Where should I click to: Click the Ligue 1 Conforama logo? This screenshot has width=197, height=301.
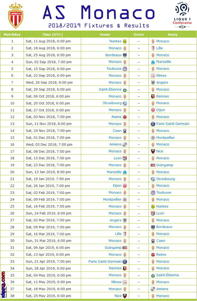182,15
